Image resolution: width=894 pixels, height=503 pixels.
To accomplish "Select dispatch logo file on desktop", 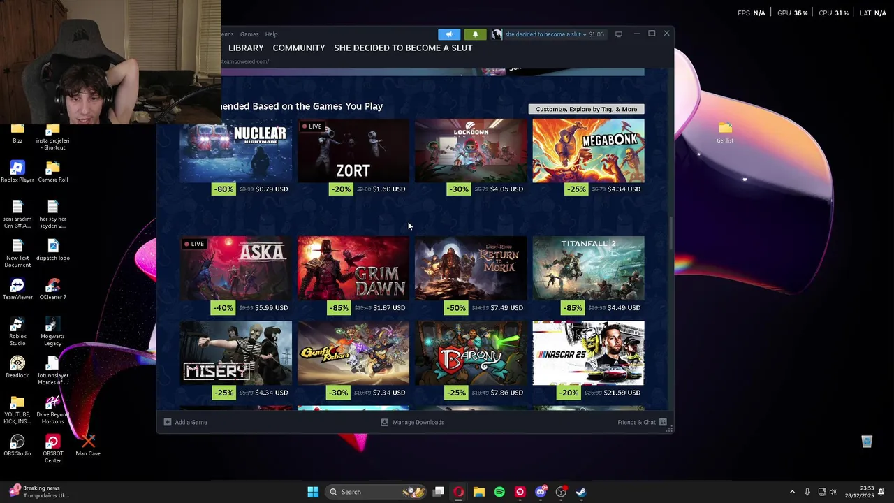I will point(53,249).
